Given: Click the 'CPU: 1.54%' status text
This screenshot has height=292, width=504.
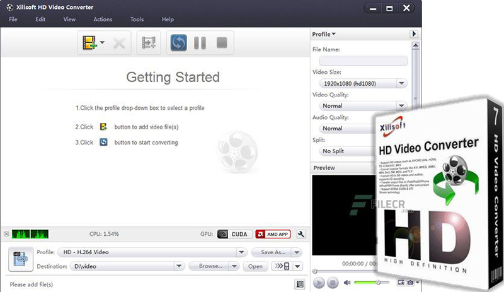Looking at the screenshot, I should click(x=104, y=234).
